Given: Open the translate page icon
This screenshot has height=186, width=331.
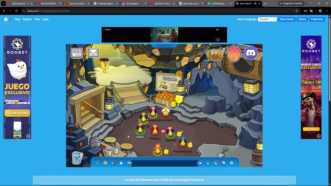Looking at the screenshot, I should [311, 11].
